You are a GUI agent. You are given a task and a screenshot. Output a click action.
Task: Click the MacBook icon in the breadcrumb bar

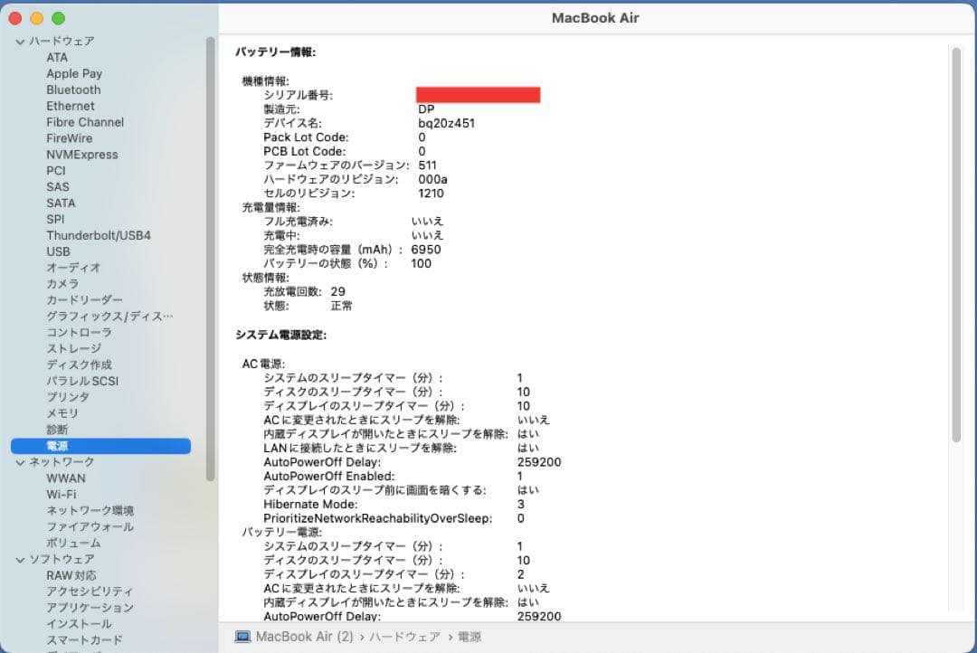241,637
